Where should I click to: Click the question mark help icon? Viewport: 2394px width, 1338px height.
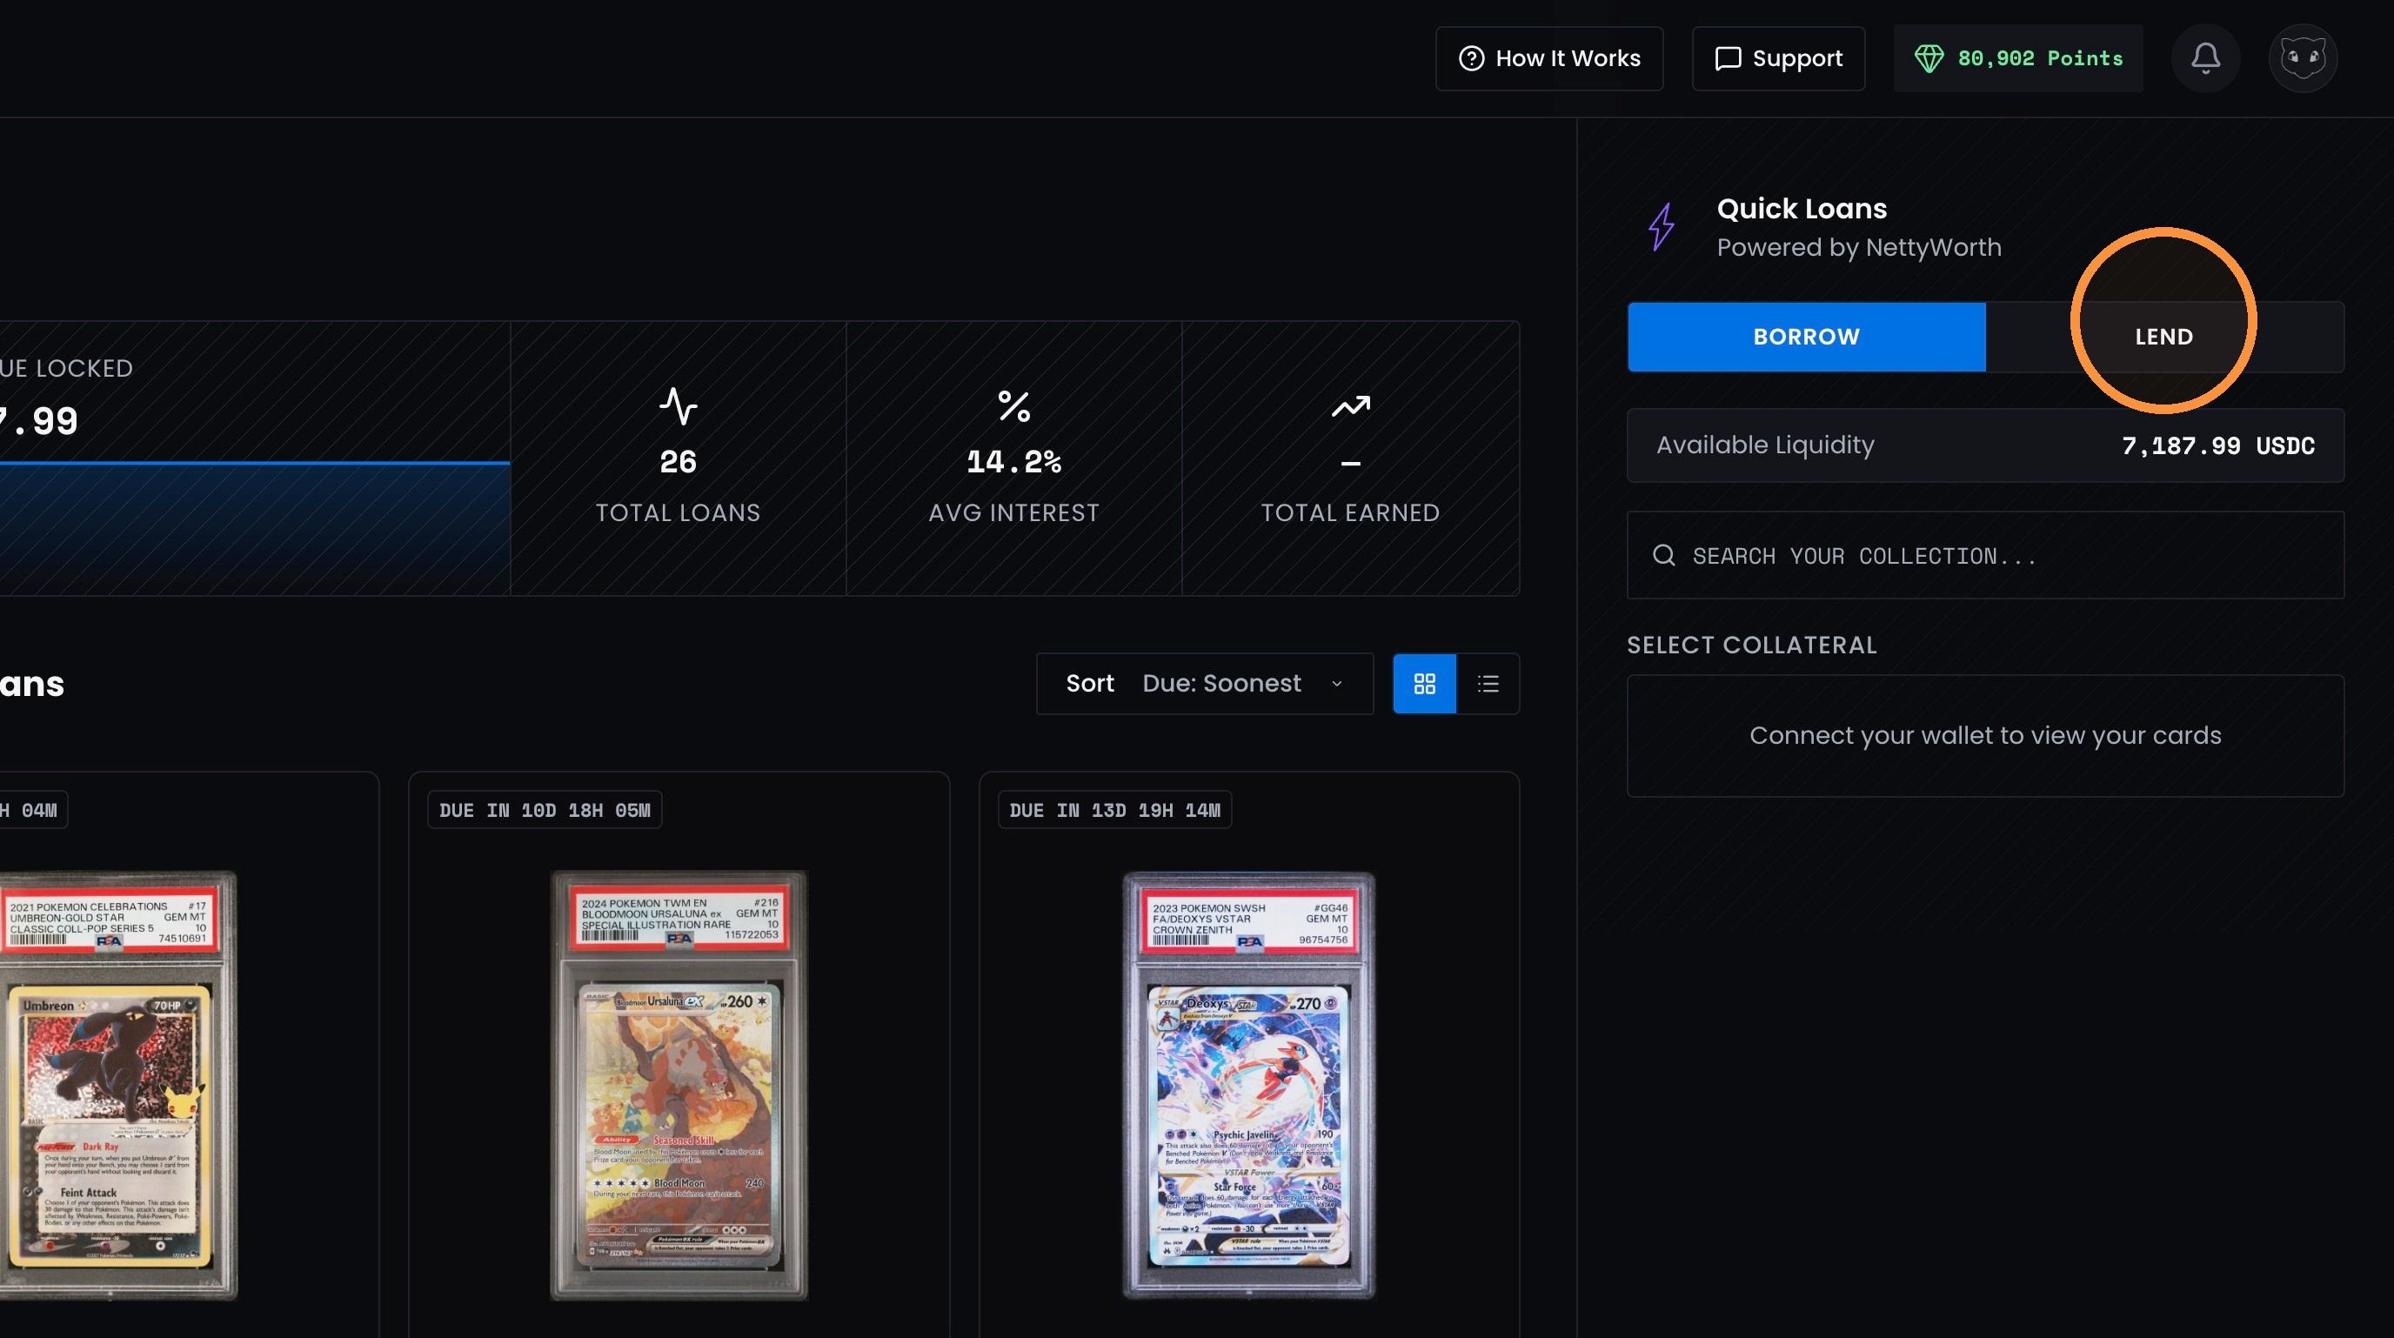(x=1471, y=58)
